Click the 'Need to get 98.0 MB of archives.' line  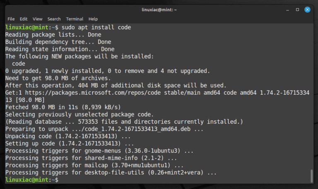(x=58, y=78)
